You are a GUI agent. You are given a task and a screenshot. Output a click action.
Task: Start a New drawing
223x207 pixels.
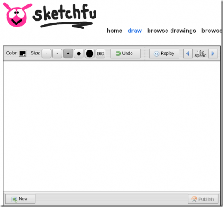21,199
